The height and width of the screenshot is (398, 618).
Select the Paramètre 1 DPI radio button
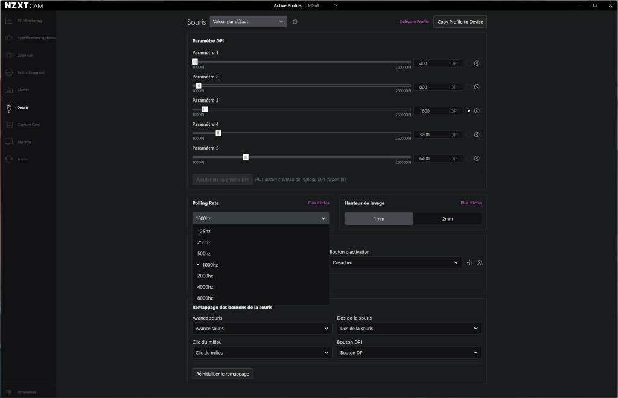coord(468,63)
